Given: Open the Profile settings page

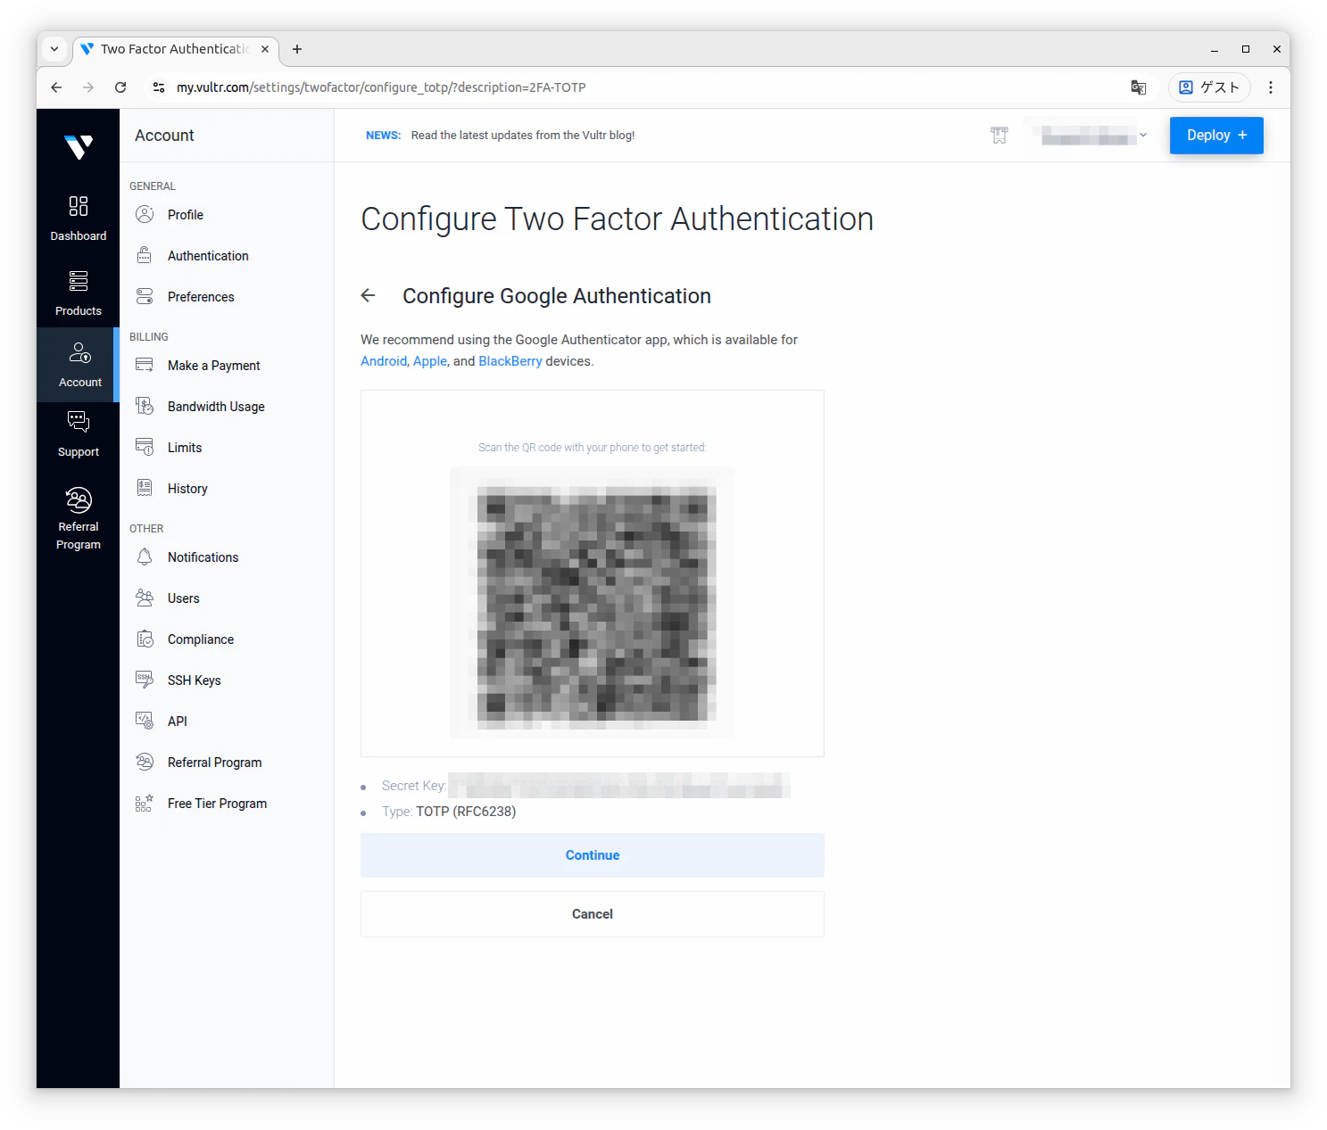Looking at the screenshot, I should (186, 215).
